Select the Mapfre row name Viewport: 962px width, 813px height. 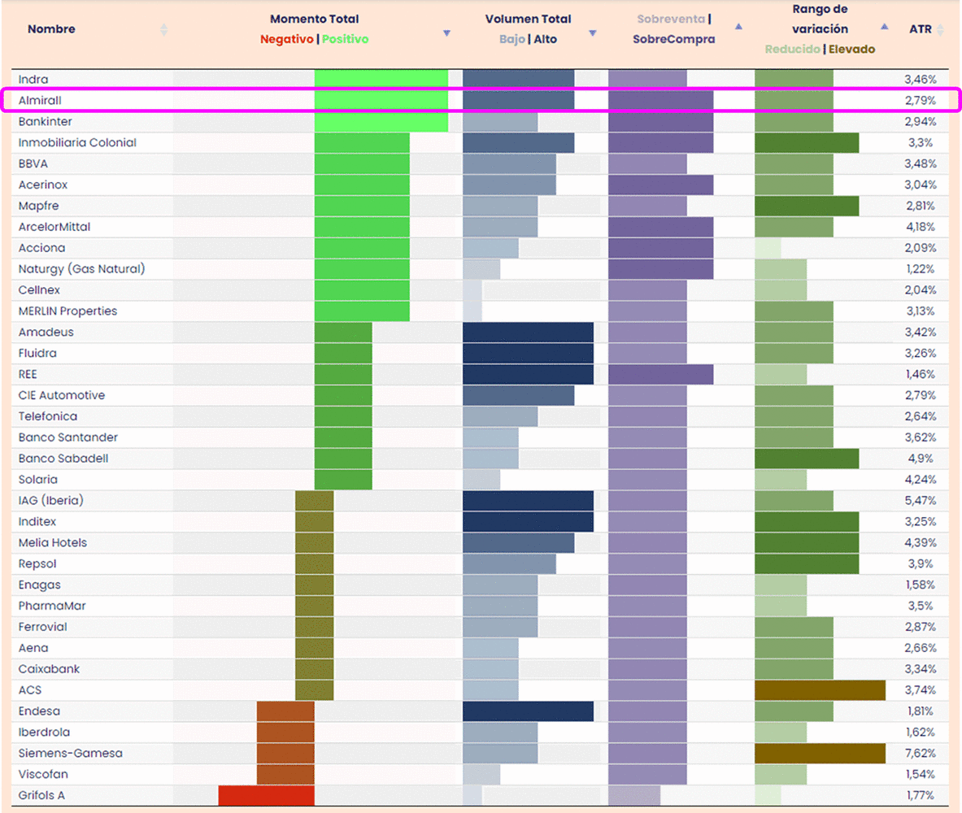click(38, 206)
